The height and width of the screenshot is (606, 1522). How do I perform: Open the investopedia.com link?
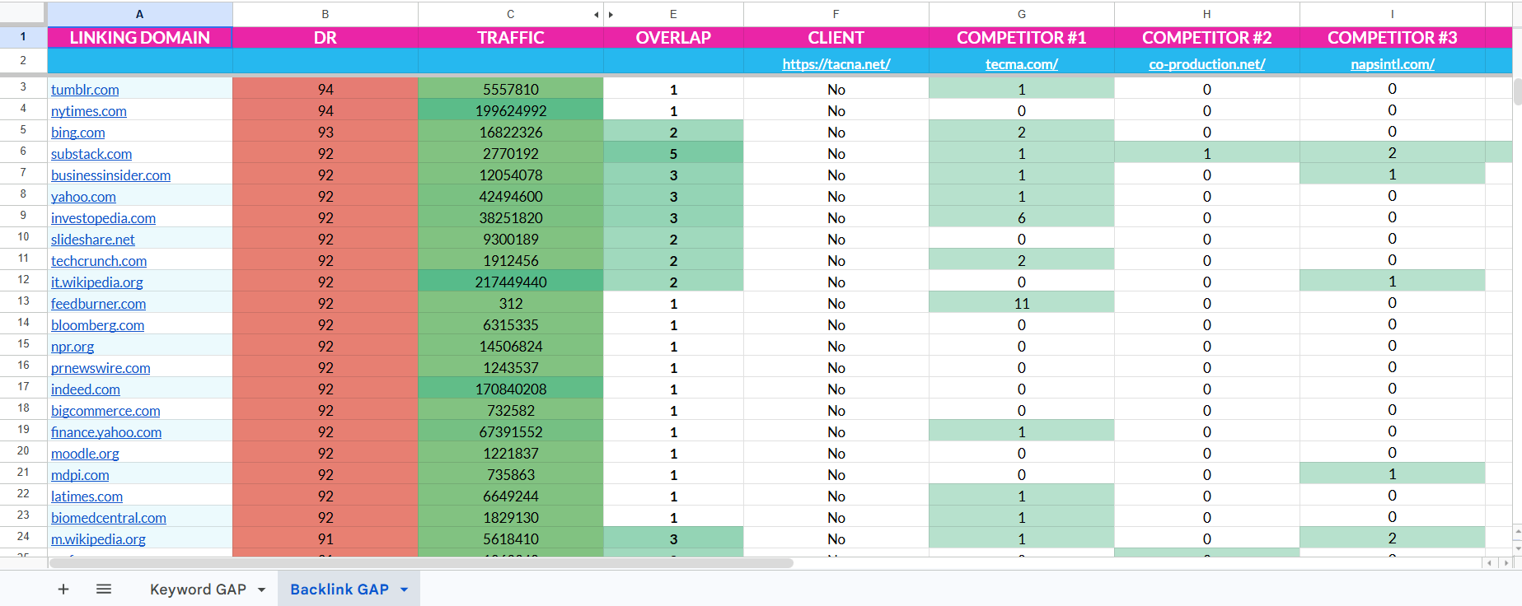[103, 218]
